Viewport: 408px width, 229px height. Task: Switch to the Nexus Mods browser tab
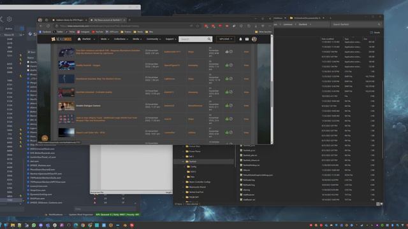coord(108,20)
